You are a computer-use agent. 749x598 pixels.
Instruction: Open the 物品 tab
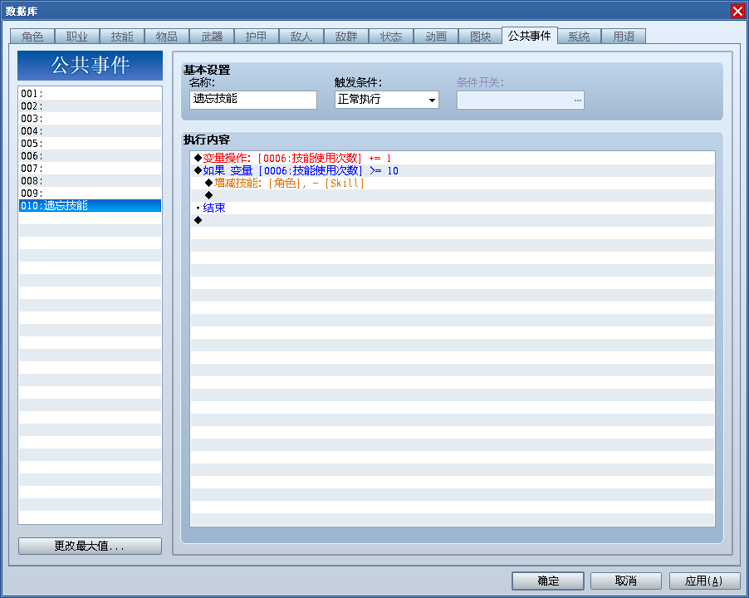pos(167,37)
